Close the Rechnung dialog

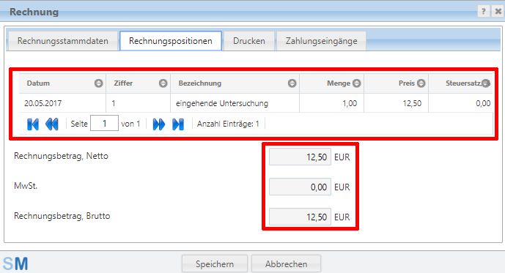pyautogui.click(x=498, y=12)
